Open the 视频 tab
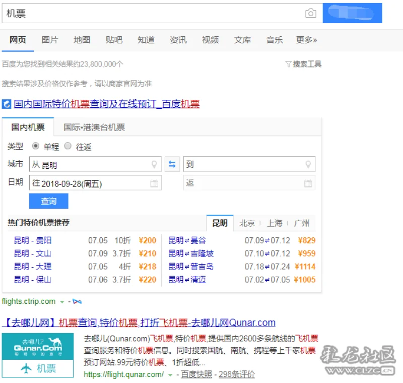Screen dimensions: 403x383 coord(210,40)
